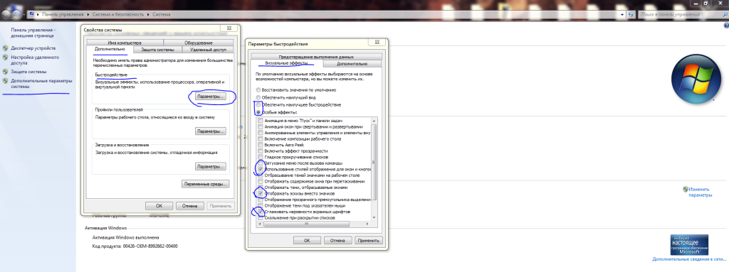Click Параметры button under Загрузка и восстановление
The image size is (729, 272).
(210, 166)
